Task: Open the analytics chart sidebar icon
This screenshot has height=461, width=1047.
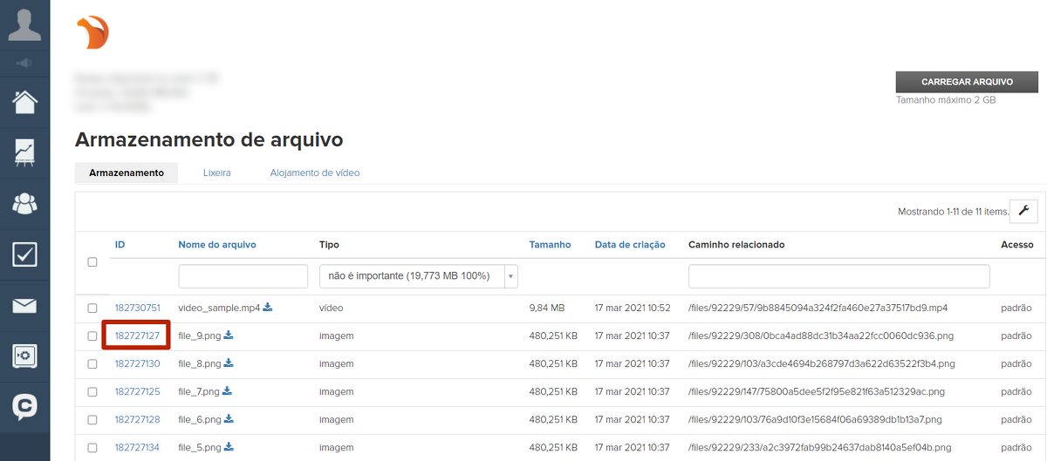Action: [24, 153]
